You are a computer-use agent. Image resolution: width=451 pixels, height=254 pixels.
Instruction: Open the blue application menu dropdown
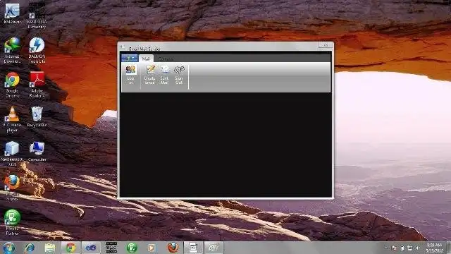130,58
